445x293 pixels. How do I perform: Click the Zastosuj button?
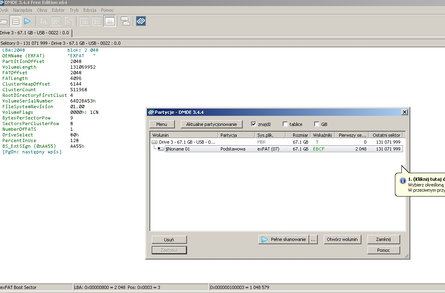[x=169, y=250]
